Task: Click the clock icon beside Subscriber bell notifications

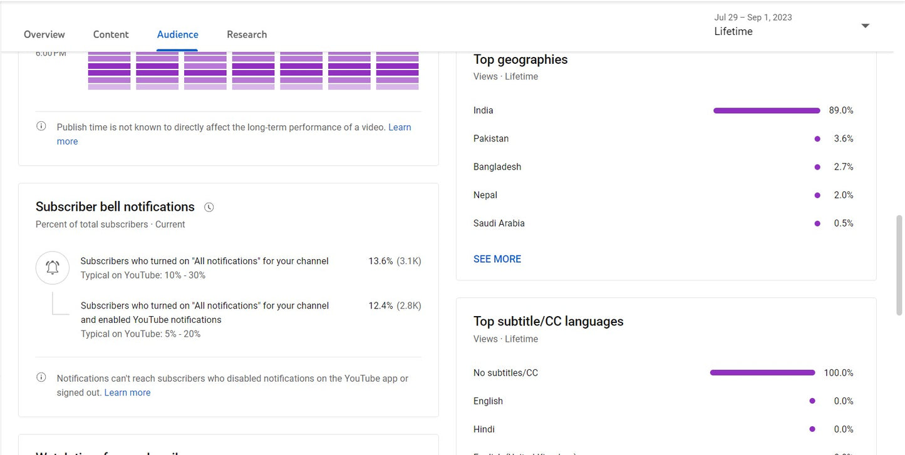Action: 209,207
